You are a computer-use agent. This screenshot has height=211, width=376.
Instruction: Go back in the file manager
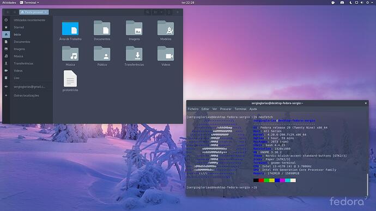click(x=8, y=12)
